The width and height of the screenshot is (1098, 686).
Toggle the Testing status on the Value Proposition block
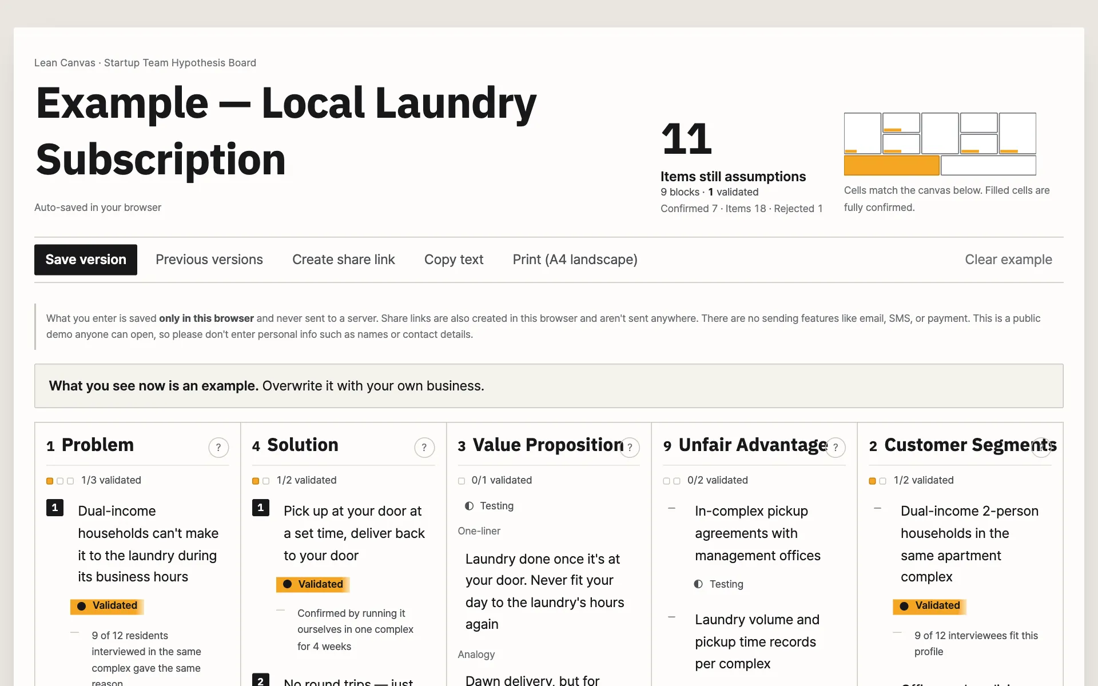[489, 506]
